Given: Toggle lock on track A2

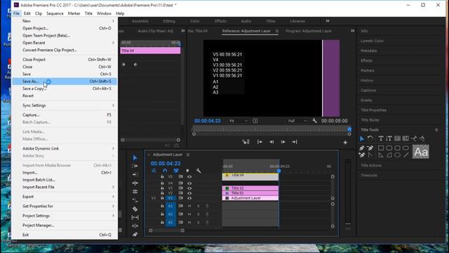Looking at the screenshot, I should [162, 214].
